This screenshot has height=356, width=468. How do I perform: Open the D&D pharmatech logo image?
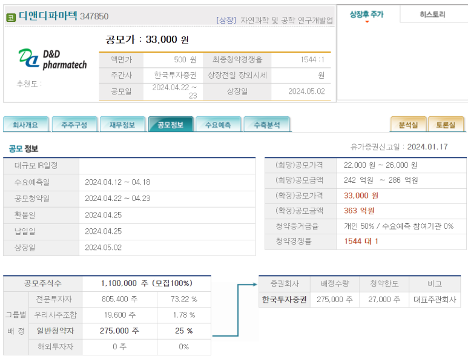click(52, 59)
